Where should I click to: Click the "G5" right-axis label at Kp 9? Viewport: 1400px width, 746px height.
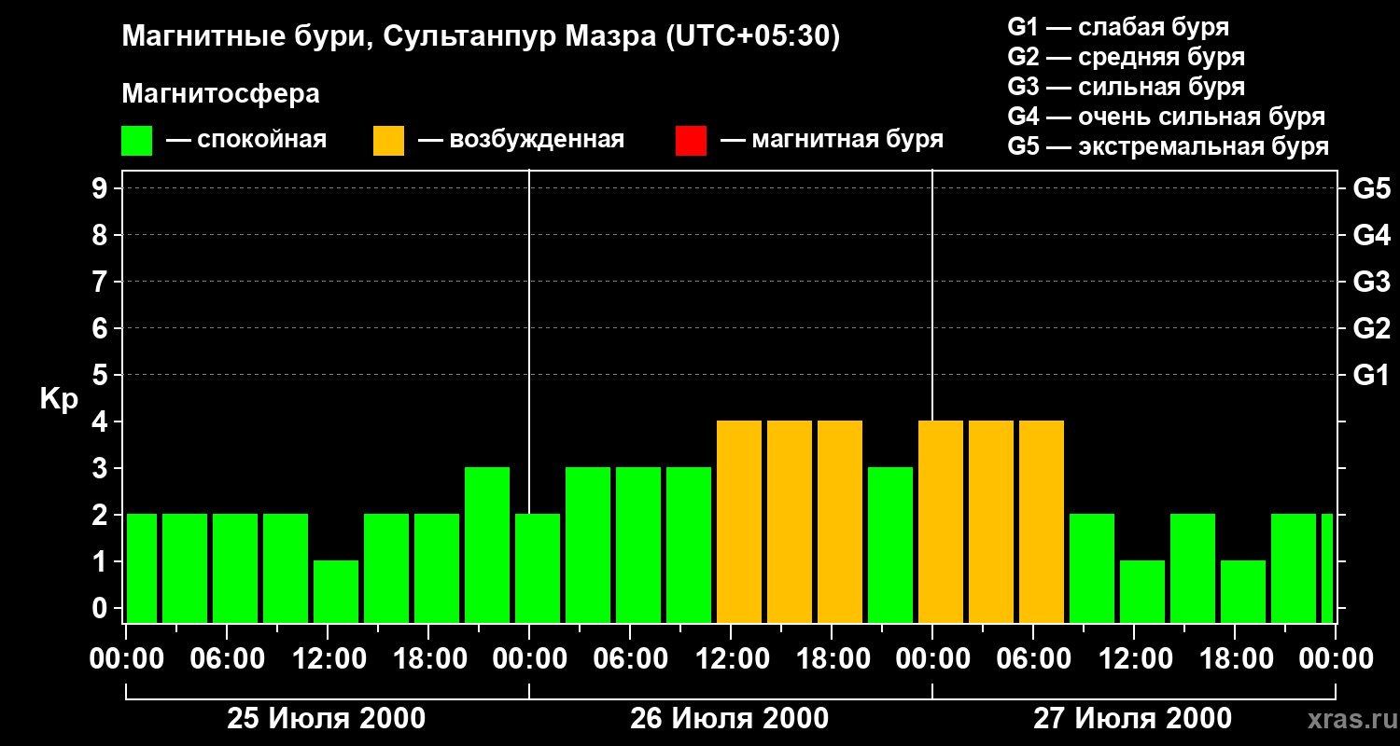click(1372, 188)
